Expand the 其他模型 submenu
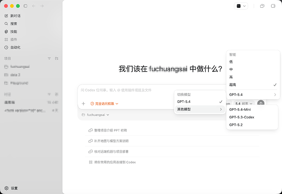This screenshot has width=282, height=194. click(x=199, y=109)
